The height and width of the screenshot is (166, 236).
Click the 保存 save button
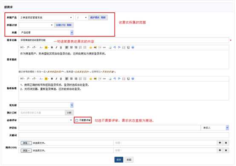(x=119, y=160)
